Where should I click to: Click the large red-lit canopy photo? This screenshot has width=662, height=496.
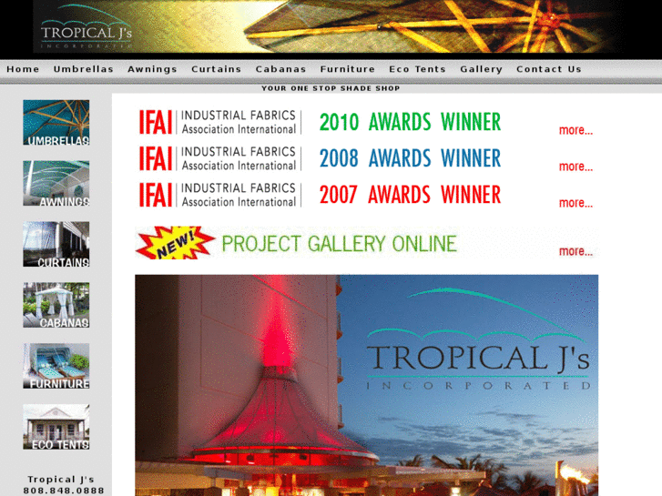366,385
